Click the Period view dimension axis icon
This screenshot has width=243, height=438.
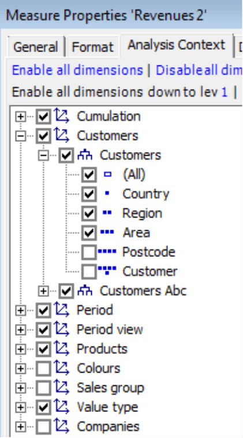coord(62,329)
